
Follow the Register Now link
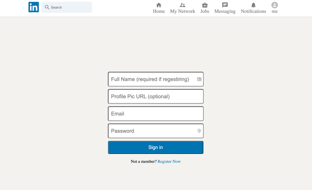(x=169, y=161)
